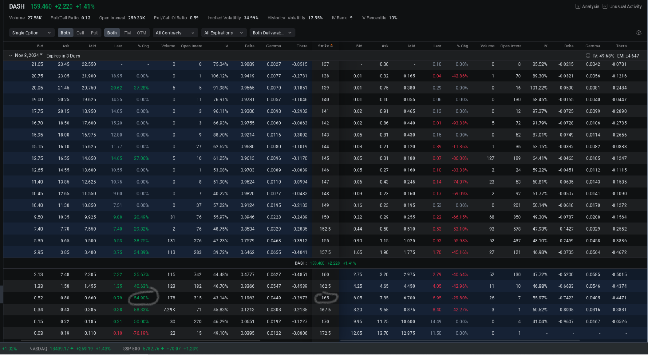This screenshot has height=355, width=648.
Task: Click the calls Last column header
Action: [x=118, y=46]
